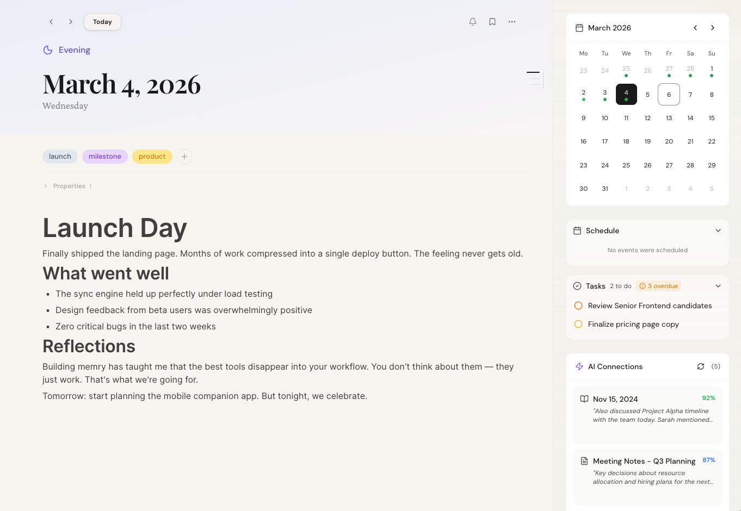
Task: Click the AI Connections lightning icon
Action: pos(579,366)
